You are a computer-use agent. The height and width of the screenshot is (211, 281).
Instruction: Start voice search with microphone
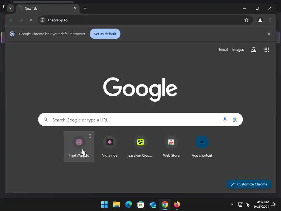click(x=225, y=120)
